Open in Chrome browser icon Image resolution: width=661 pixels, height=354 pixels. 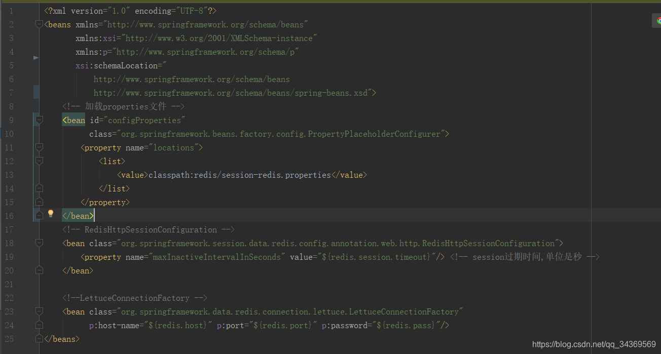(658, 21)
